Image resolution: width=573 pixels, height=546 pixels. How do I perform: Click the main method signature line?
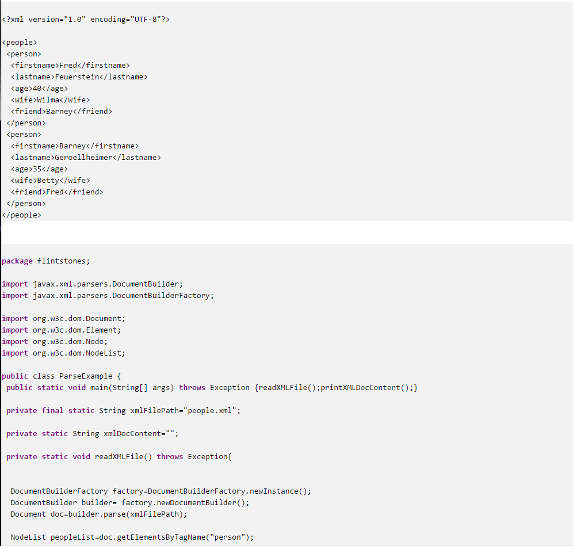[x=212, y=388]
